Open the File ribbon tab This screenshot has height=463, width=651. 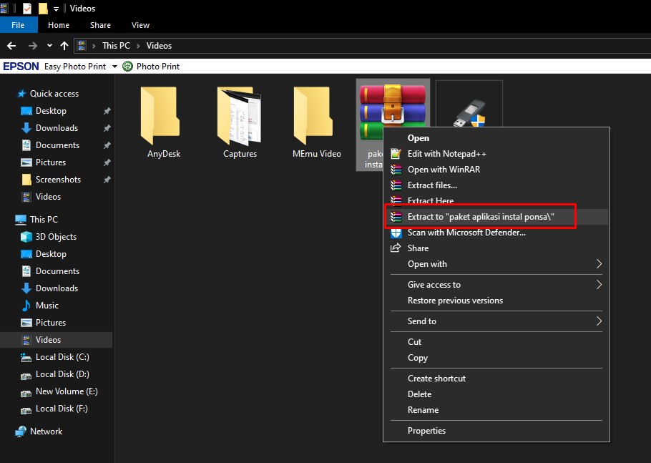pos(18,25)
